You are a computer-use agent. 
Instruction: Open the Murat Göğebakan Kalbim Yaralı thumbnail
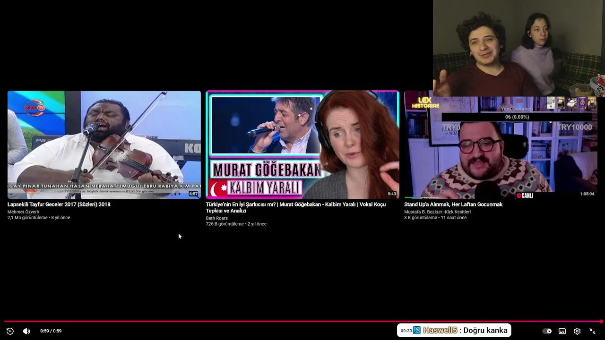tap(302, 144)
